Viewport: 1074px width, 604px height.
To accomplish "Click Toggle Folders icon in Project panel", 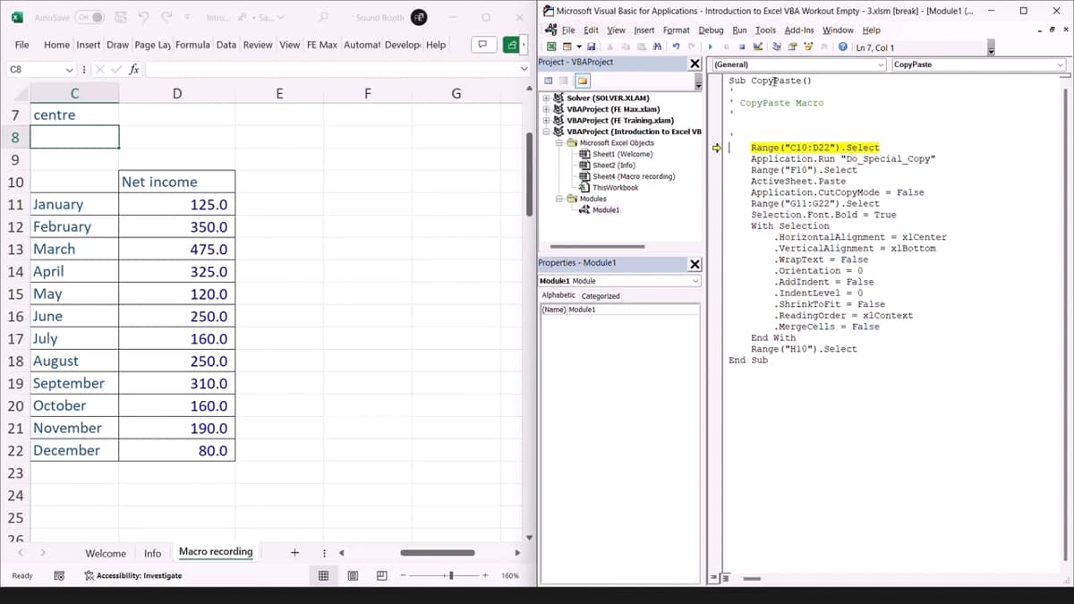I will point(582,81).
